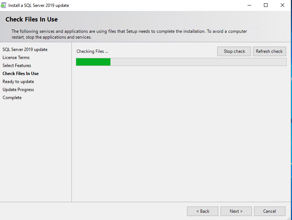292x220 pixels.
Task: Click the Check Files In Use page heading
Action: point(32,19)
